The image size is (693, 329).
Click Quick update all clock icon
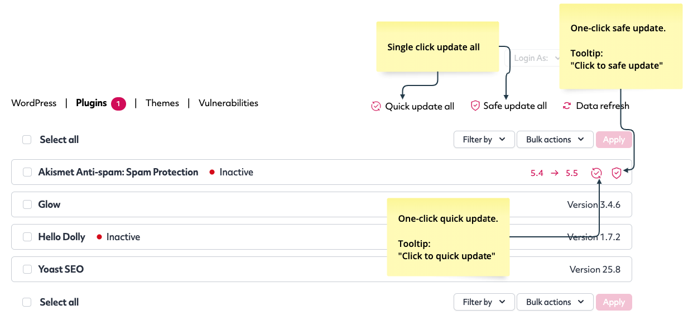click(x=376, y=106)
